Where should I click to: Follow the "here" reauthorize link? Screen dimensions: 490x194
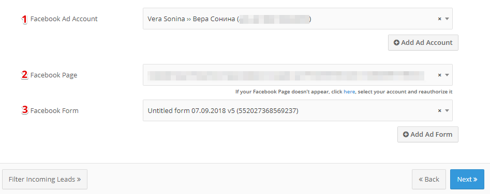click(349, 92)
